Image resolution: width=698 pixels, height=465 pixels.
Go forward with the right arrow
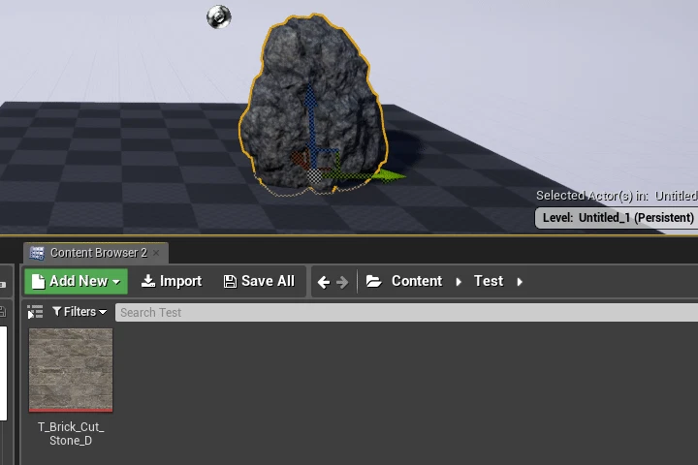342,282
